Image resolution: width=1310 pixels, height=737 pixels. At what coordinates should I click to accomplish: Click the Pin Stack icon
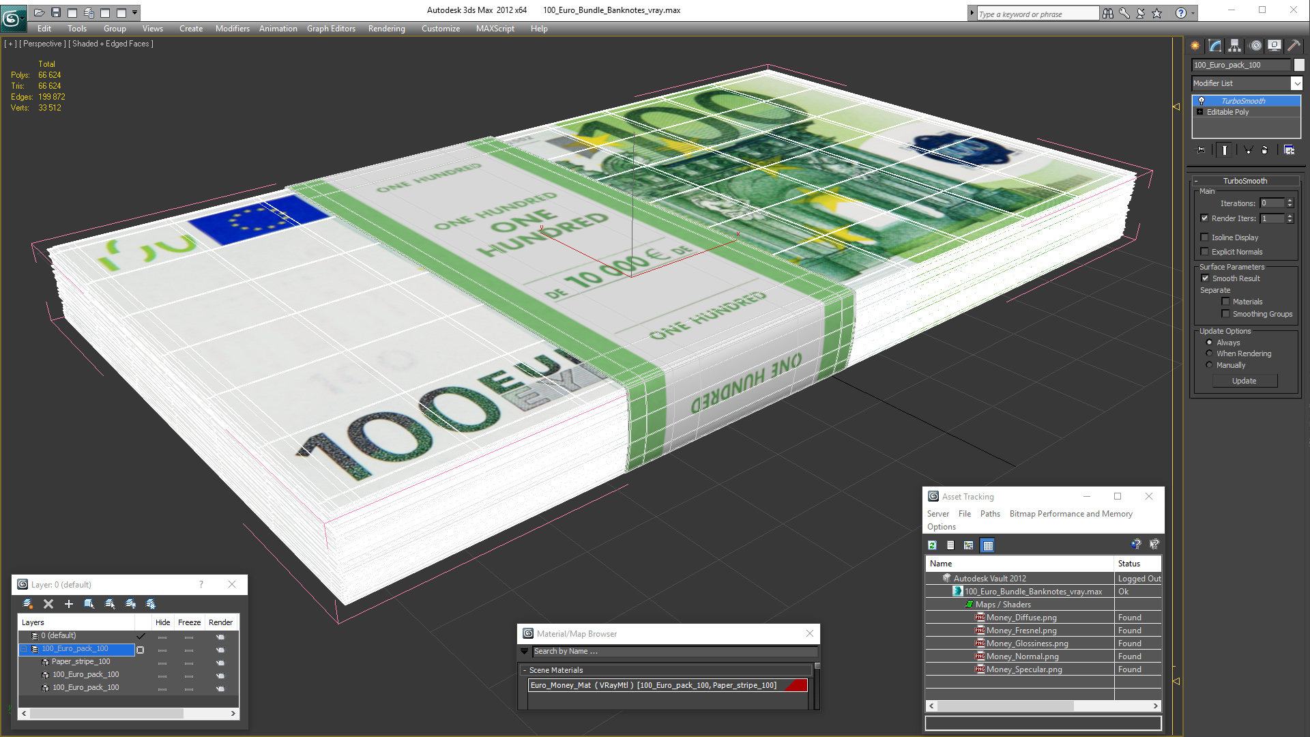pos(1202,150)
